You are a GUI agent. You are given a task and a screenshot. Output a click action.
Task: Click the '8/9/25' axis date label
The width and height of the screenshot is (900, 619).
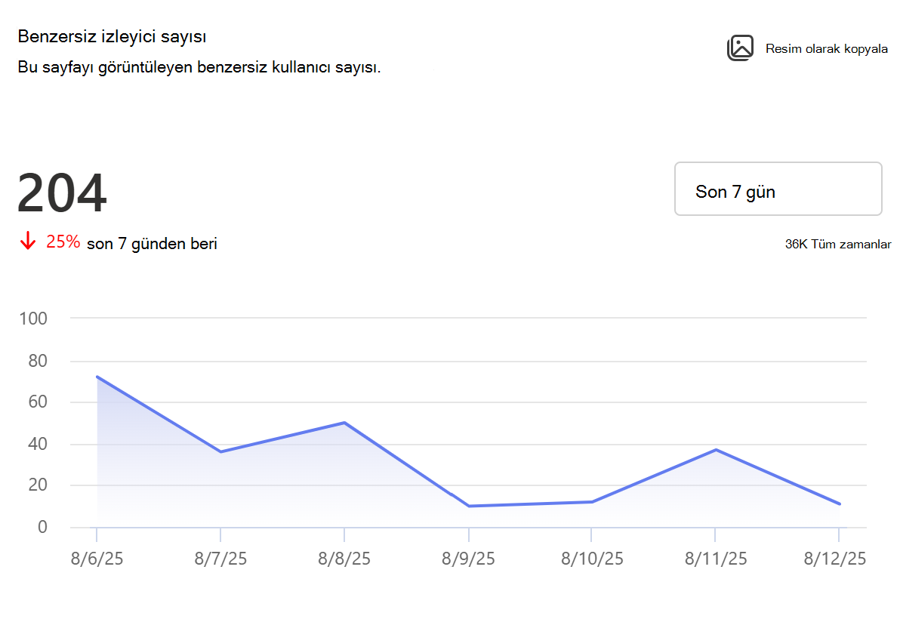tap(468, 558)
